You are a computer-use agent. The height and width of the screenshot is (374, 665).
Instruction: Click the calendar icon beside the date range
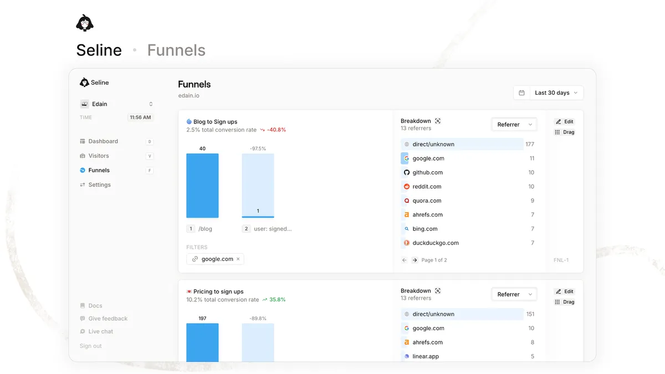pyautogui.click(x=521, y=93)
